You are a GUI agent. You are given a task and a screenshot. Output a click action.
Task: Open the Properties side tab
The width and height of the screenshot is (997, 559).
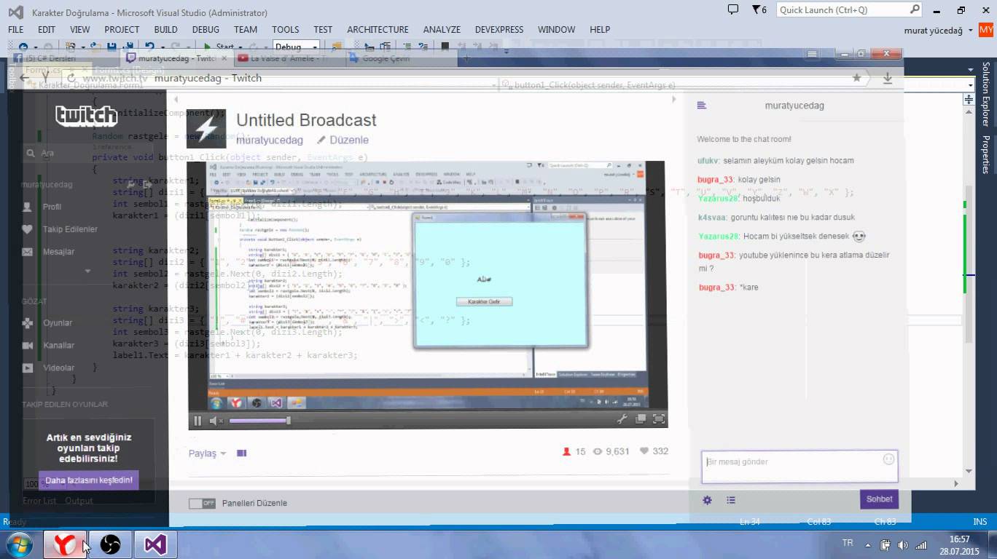pos(986,154)
